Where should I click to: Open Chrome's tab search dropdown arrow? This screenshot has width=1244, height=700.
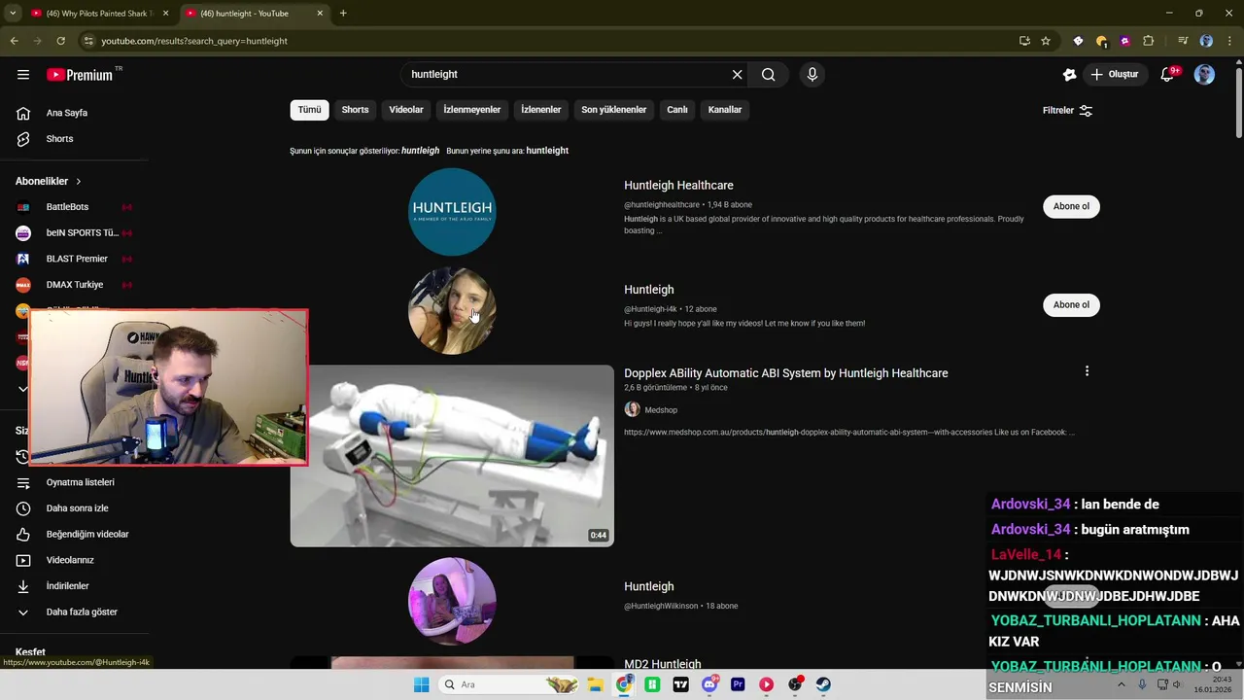[x=13, y=14]
